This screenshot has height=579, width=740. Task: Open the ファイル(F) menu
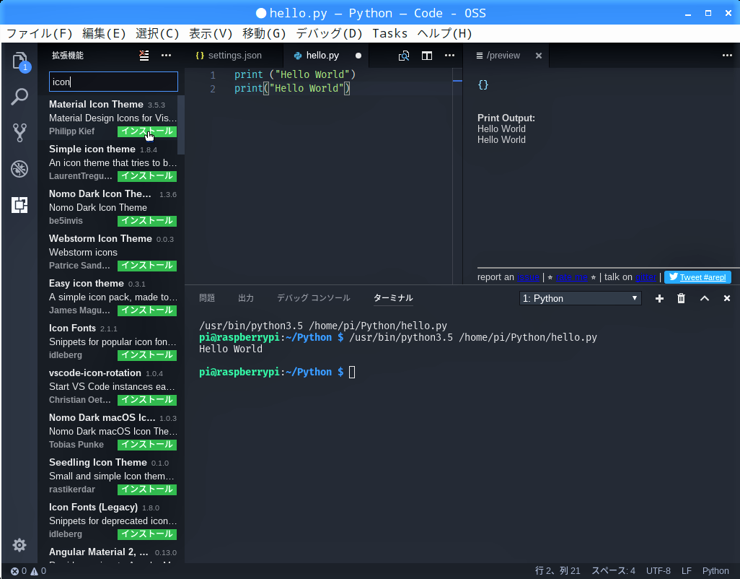pos(39,33)
